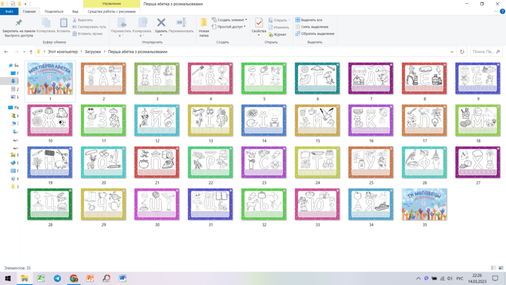
Task: Go up one folder level arrow
Action: click(x=31, y=52)
